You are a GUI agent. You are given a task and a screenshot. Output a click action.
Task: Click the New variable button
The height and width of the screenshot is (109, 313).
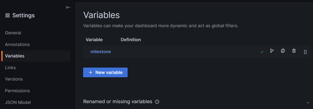105,72
